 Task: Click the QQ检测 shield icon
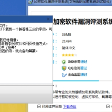coord(64,68)
